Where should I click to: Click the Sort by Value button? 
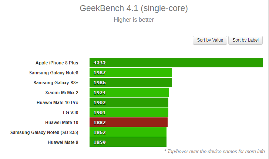point(210,40)
